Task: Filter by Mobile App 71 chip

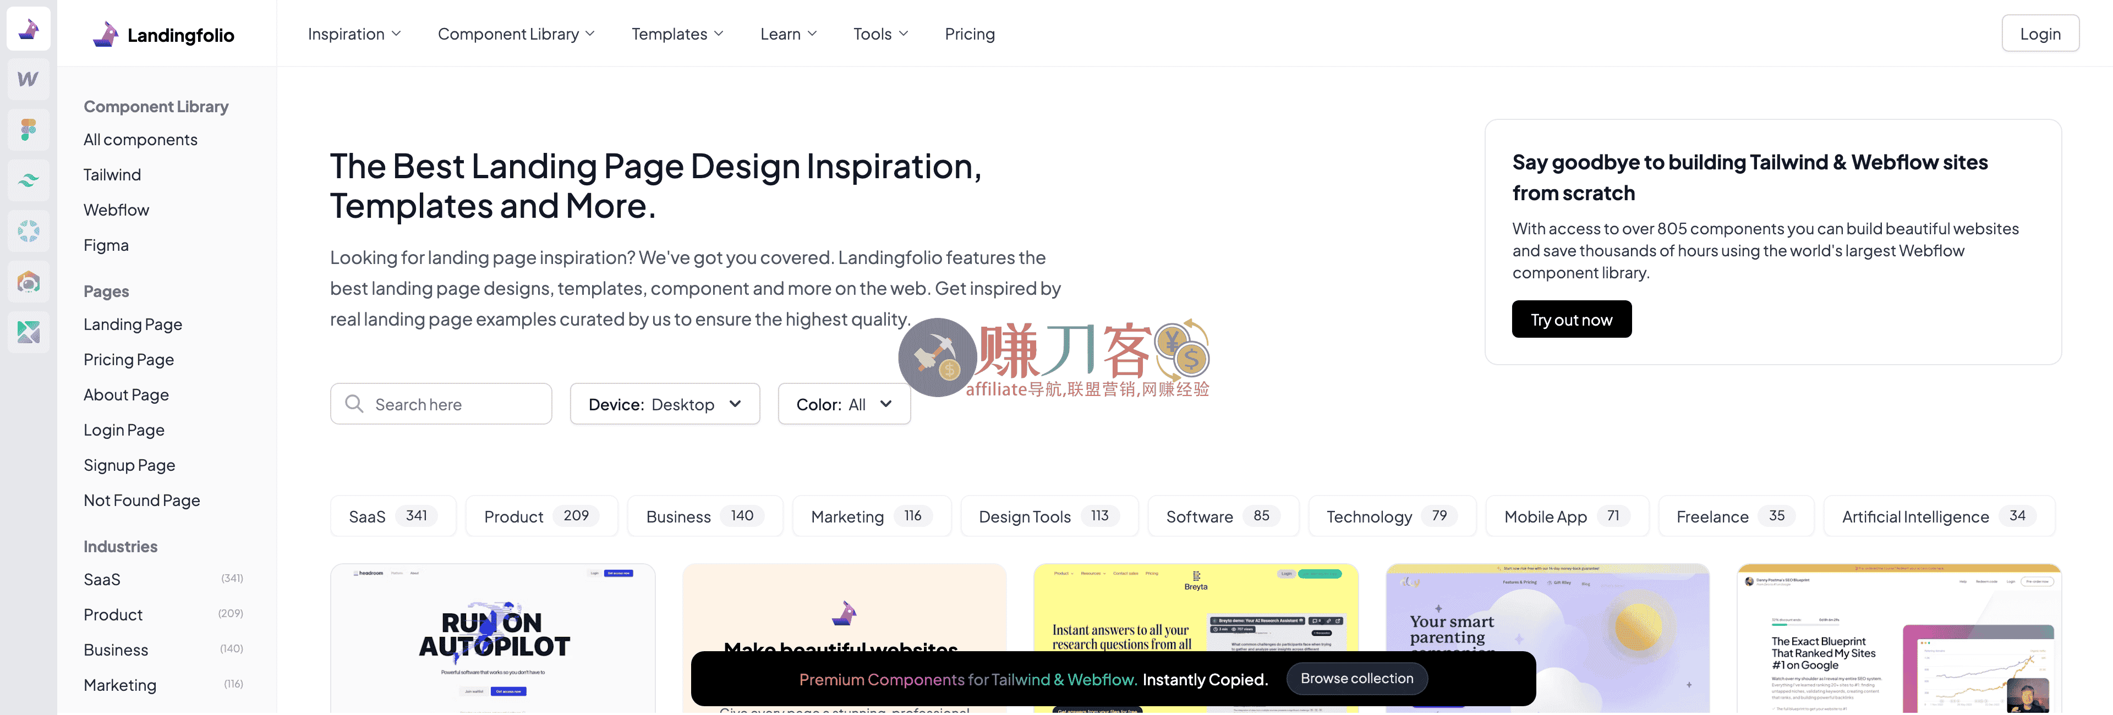Action: (x=1567, y=516)
